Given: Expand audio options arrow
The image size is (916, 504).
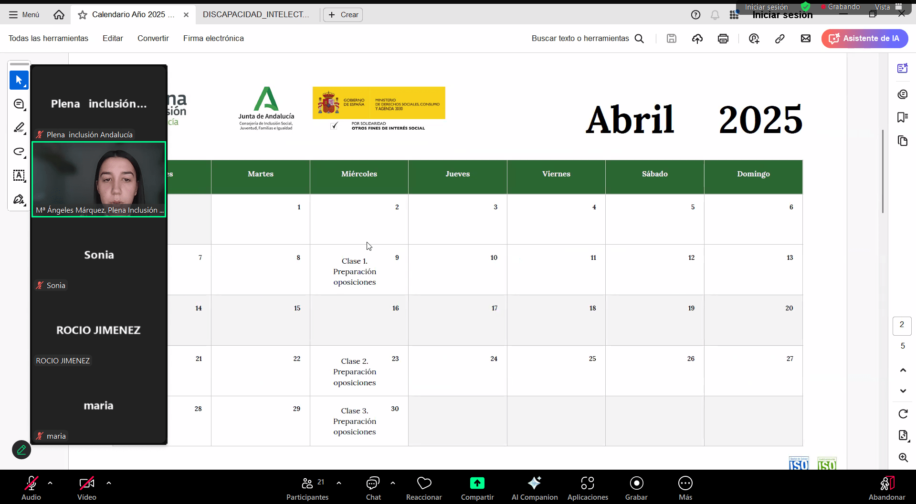Looking at the screenshot, I should click(50, 483).
